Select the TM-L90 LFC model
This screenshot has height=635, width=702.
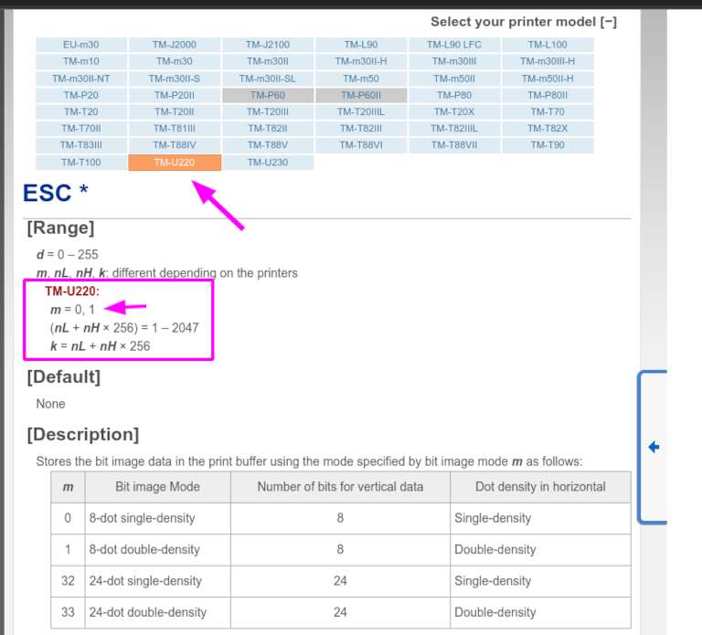click(x=454, y=44)
